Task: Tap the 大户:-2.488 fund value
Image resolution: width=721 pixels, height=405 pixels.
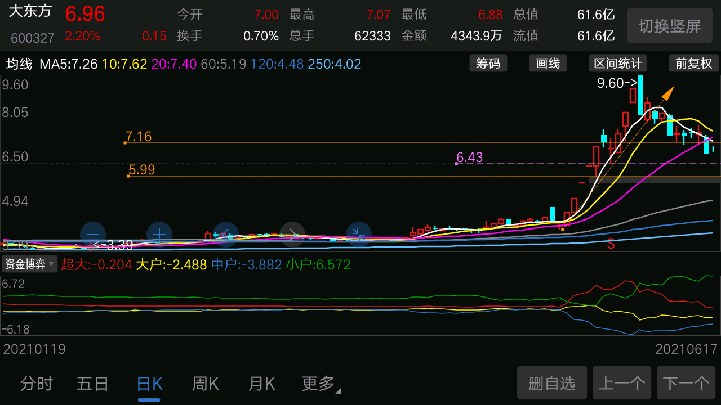Action: 171,264
